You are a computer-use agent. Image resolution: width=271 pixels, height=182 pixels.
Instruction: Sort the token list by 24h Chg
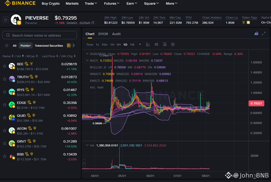click(68, 56)
